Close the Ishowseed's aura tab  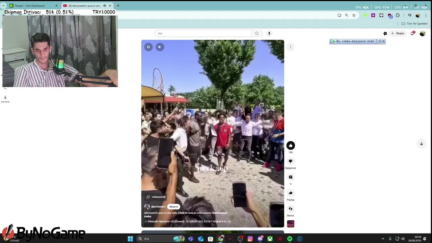point(110,6)
